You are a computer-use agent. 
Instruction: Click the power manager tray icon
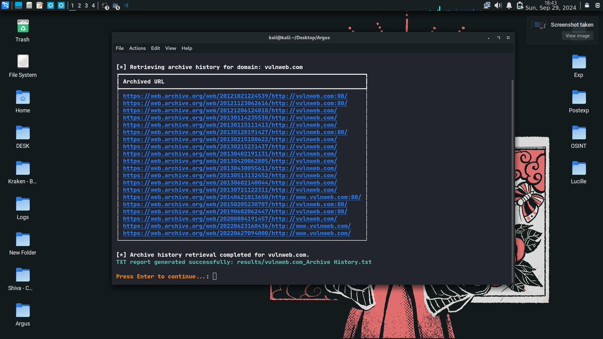(x=520, y=6)
